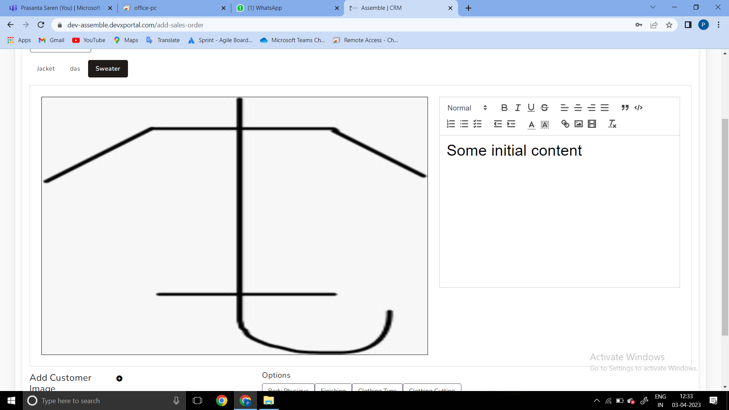Insert a video into editor
Screen dimensions: 729x410
point(592,124)
